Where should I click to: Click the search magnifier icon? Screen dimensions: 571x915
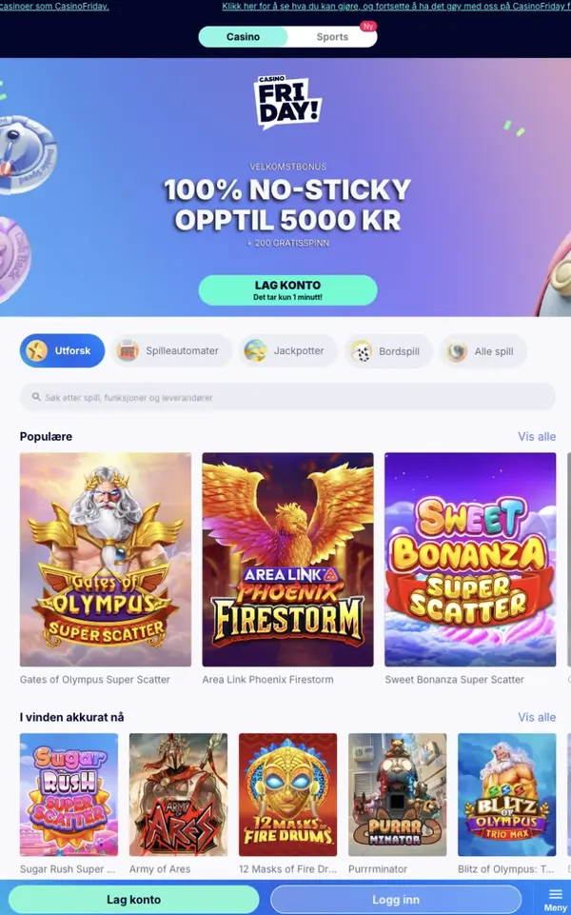click(36, 397)
